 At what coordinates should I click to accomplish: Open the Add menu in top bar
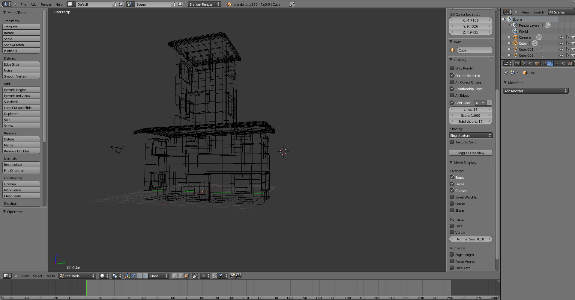[x=34, y=4]
